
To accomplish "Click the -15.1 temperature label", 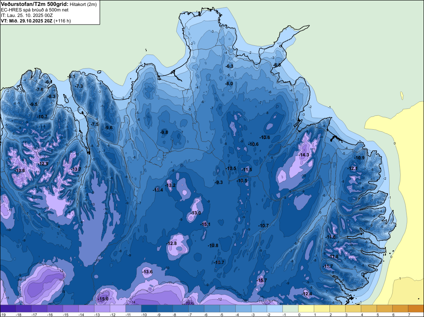I will coord(206,224).
